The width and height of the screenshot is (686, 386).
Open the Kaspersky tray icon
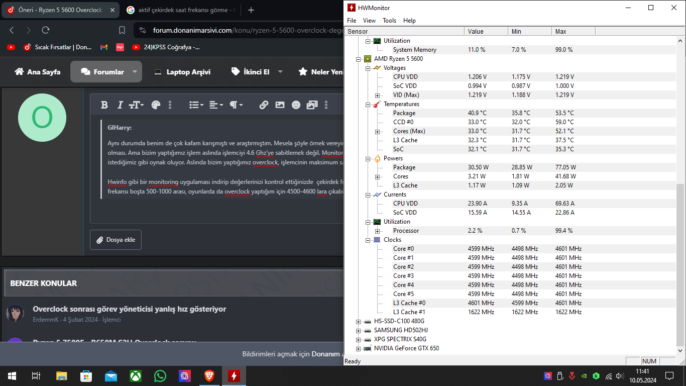[596, 375]
